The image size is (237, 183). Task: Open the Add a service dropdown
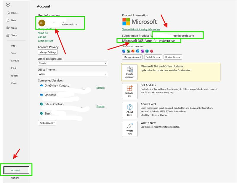coord(47,123)
